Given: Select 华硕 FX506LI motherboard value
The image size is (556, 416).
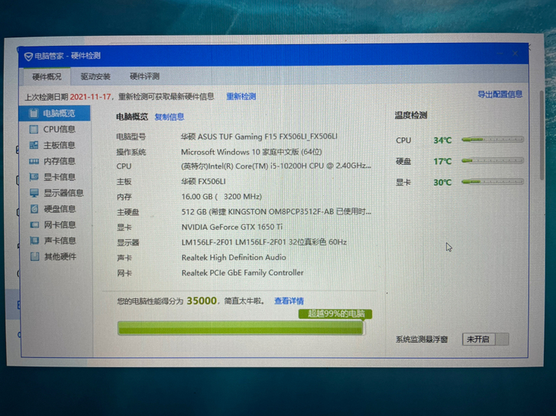Looking at the screenshot, I should (203, 182).
